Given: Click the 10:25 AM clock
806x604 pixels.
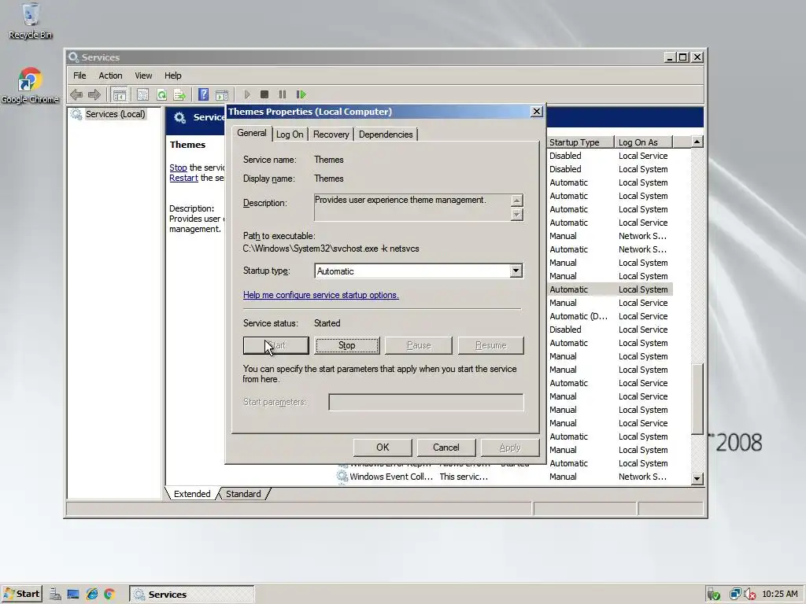Looking at the screenshot, I should 780,595.
